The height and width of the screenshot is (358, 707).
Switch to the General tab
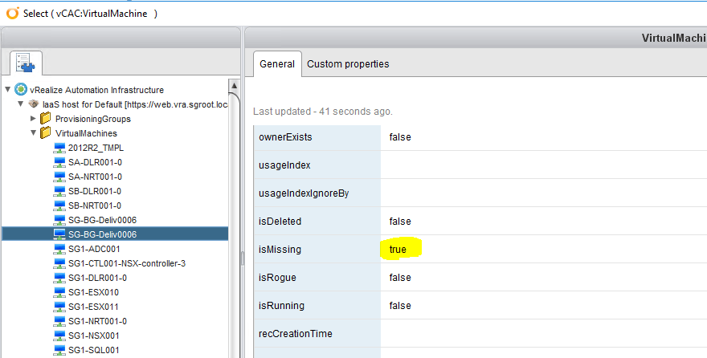click(x=277, y=64)
